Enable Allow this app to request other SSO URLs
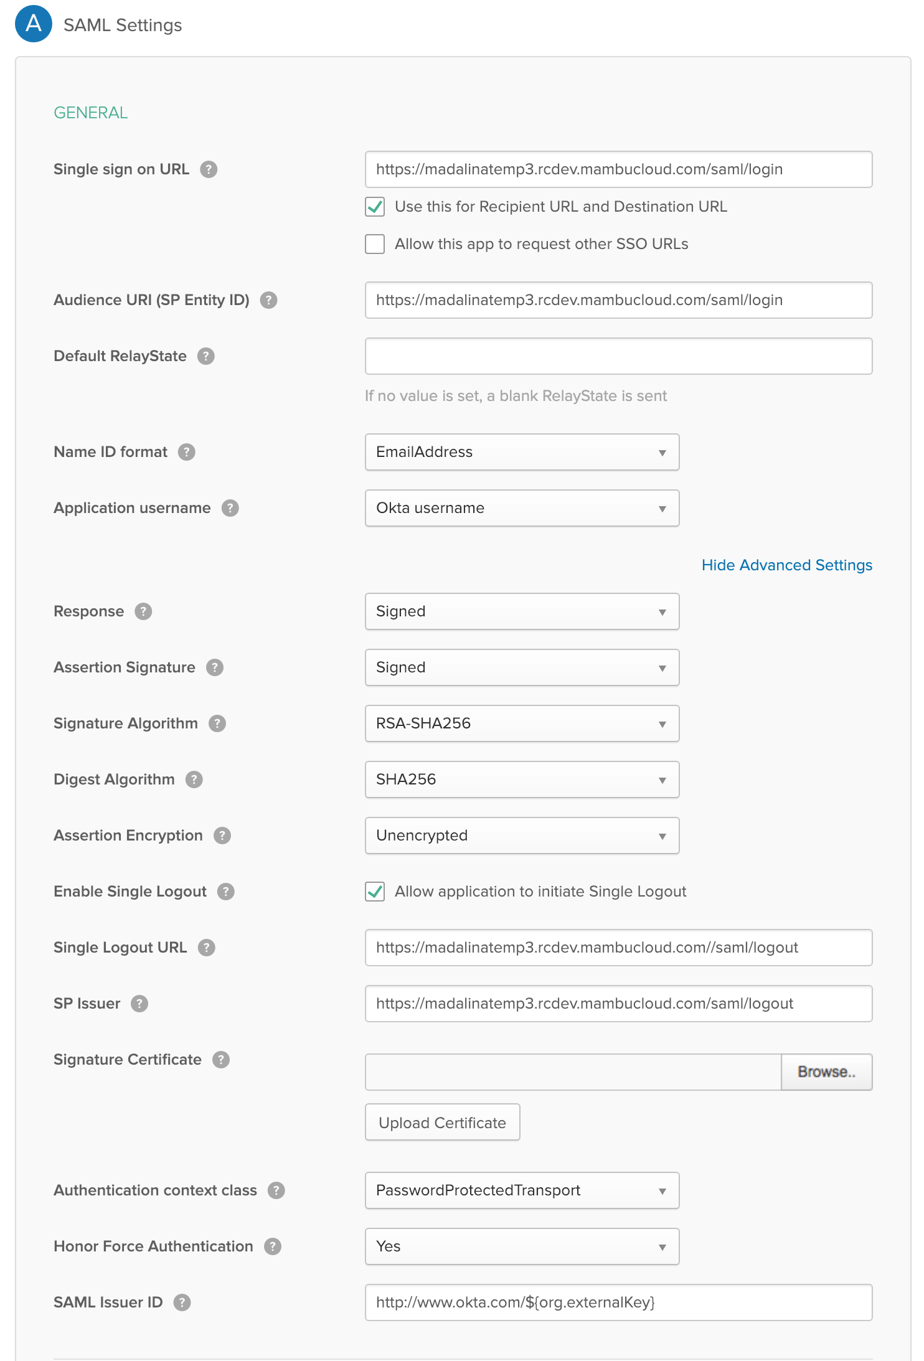924x1361 pixels. [374, 244]
